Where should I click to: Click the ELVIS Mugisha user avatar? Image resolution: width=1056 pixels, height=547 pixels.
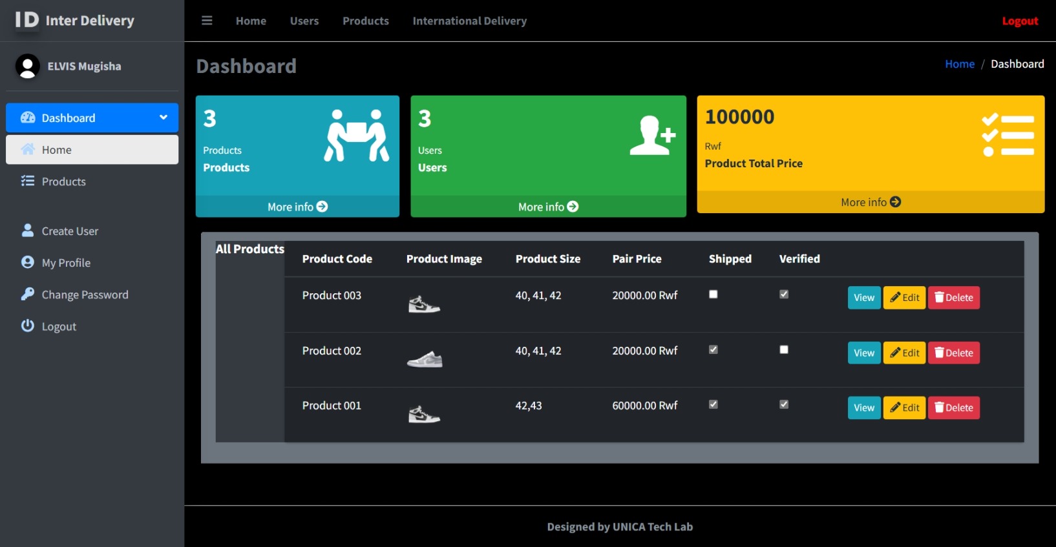[x=27, y=67]
